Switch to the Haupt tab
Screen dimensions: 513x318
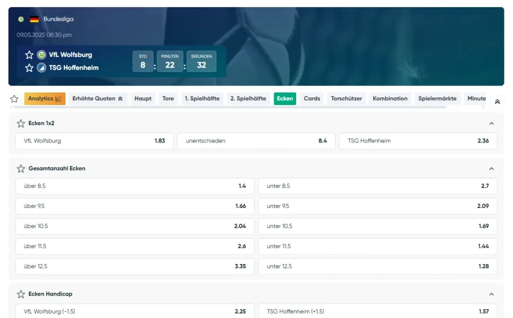click(x=143, y=98)
